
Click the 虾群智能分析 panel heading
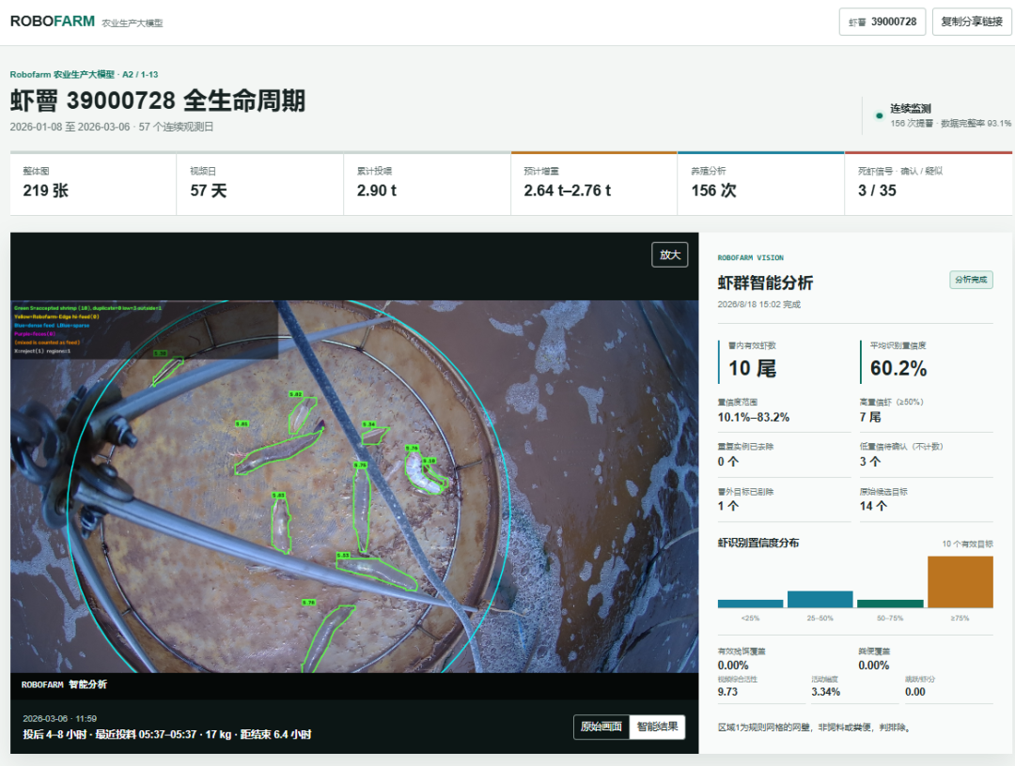765,283
